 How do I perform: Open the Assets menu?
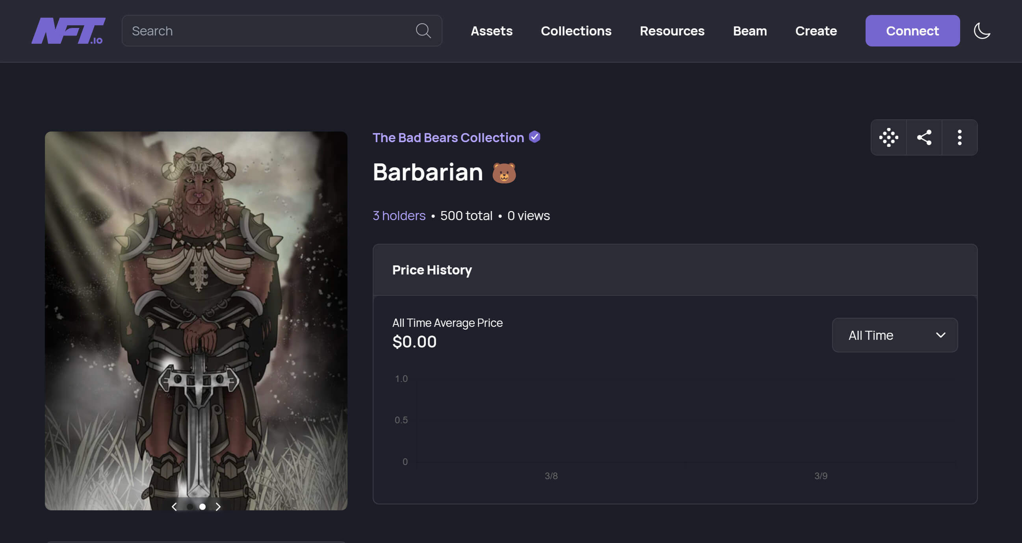point(492,31)
